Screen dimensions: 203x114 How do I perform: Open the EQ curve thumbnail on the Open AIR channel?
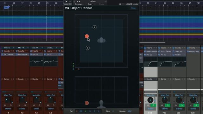coord(179,62)
